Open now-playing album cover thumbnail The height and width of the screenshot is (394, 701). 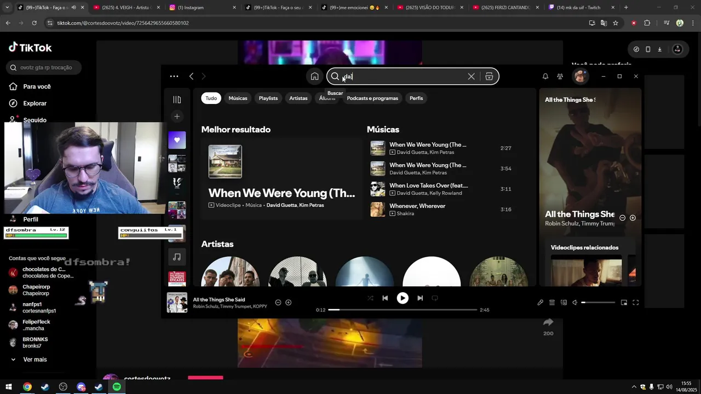tap(177, 303)
